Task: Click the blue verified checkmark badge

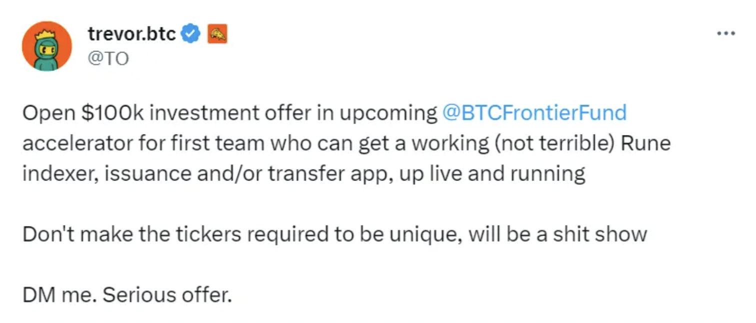Action: (x=191, y=34)
